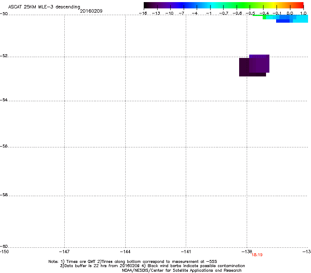This screenshot has height=273, width=311.
Task: Click the -150 longitude axis label
Action: [x=4, y=252]
